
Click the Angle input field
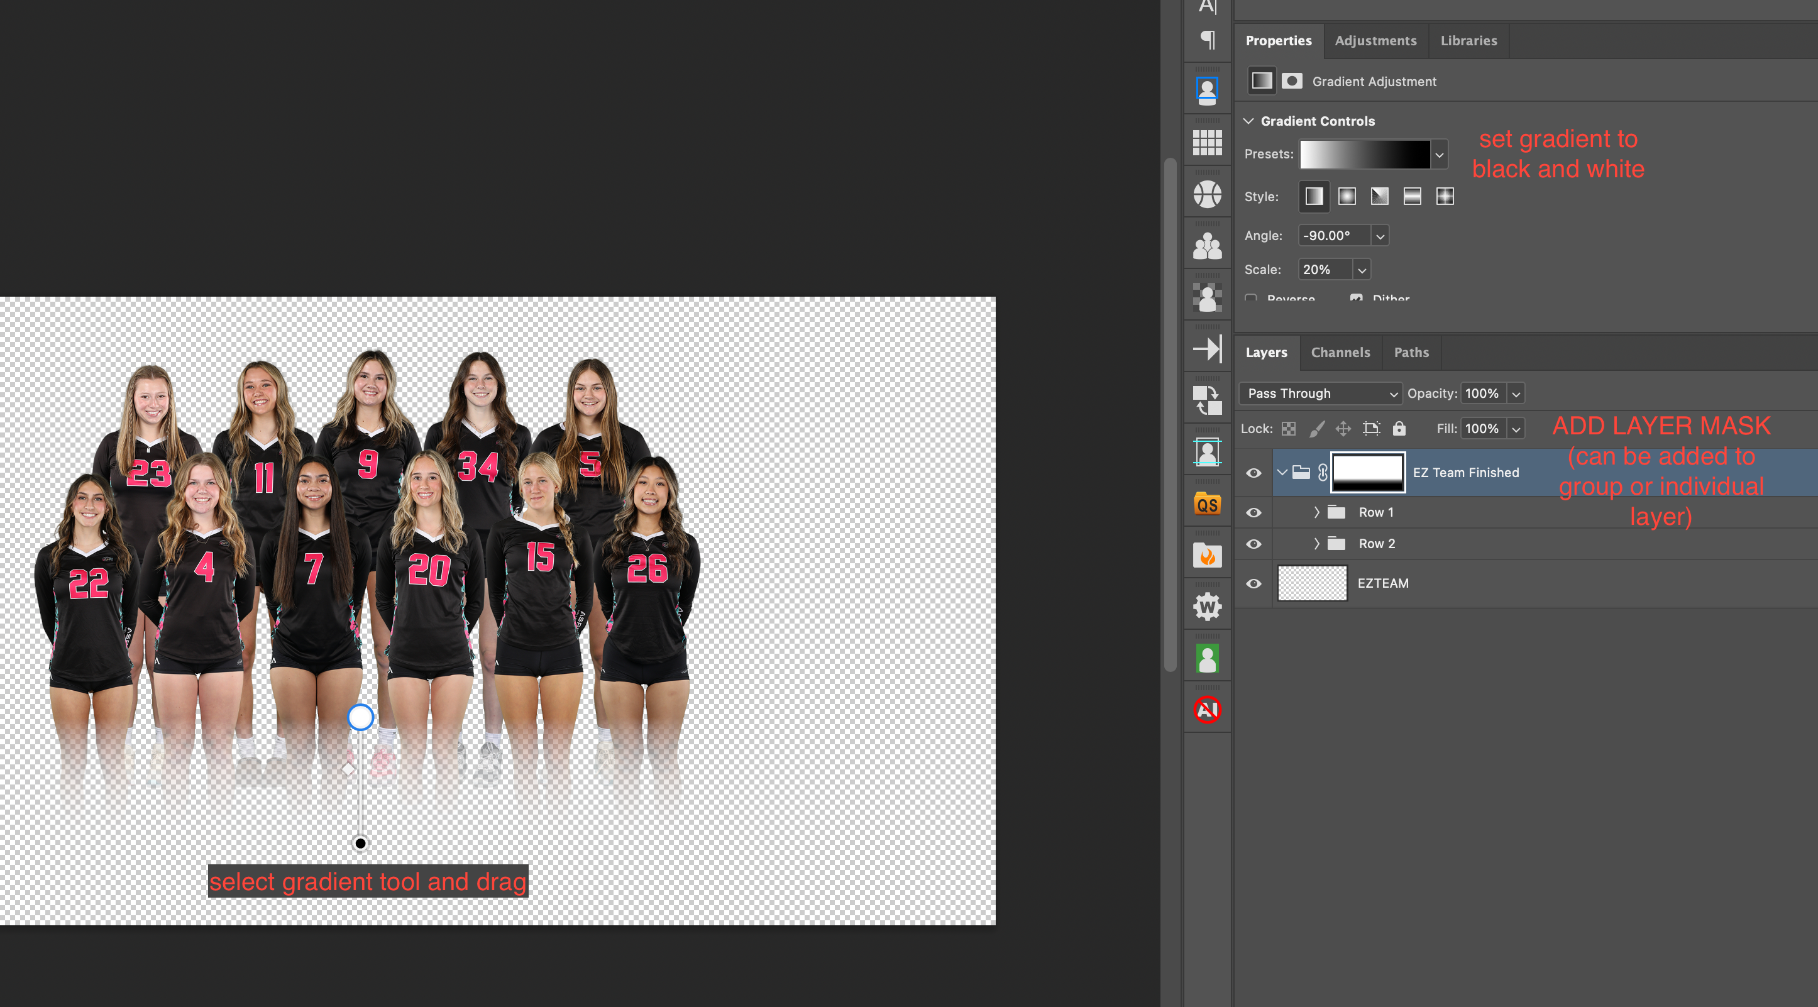1334,236
